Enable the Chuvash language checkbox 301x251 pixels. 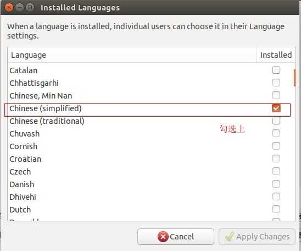coord(276,133)
